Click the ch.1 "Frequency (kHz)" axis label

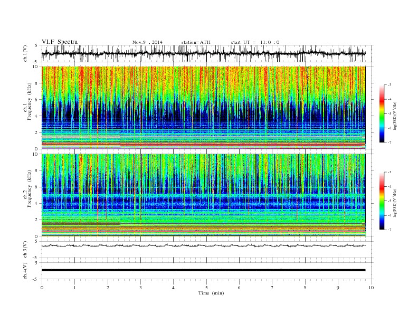30,101
